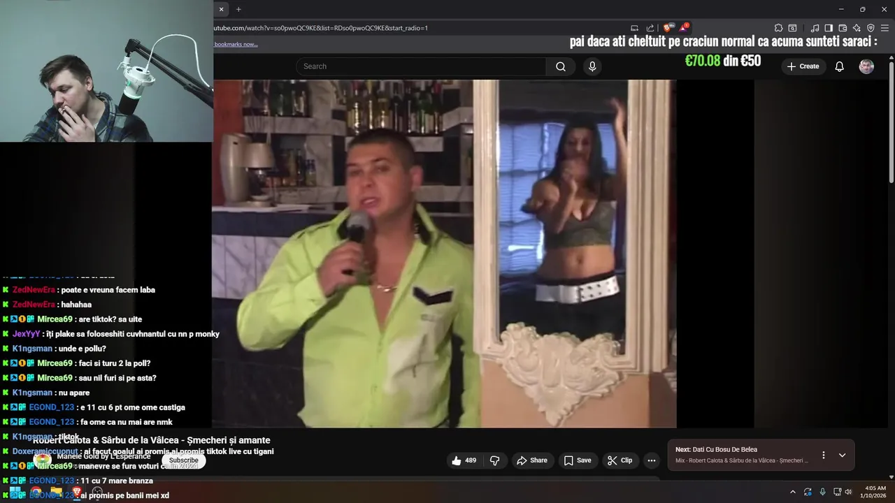Screen dimensions: 895x503
Task: Show hidden system tray icons chevron
Action: point(792,492)
